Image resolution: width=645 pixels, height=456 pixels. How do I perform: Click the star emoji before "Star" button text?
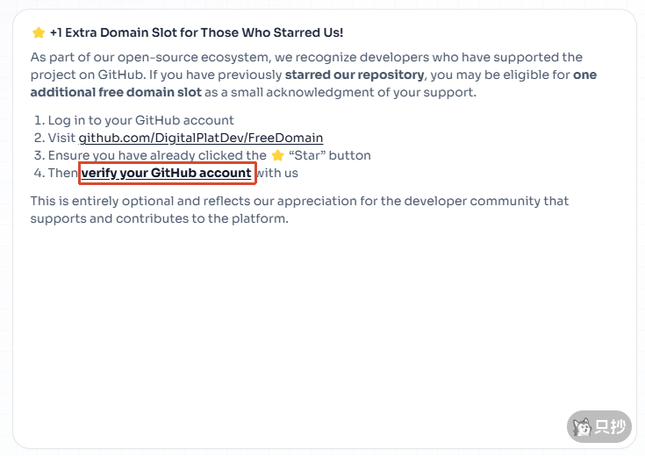pyautogui.click(x=278, y=155)
